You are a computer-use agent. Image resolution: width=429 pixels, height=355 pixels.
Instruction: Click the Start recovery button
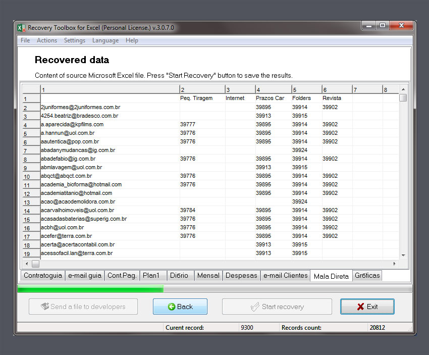click(277, 307)
